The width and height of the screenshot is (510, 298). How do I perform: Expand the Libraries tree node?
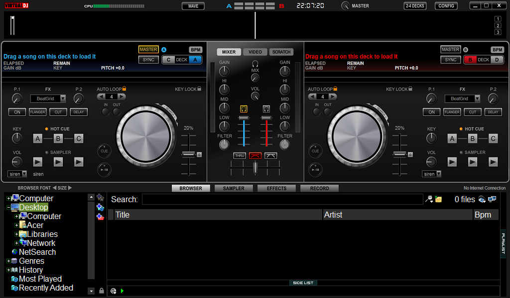16,234
